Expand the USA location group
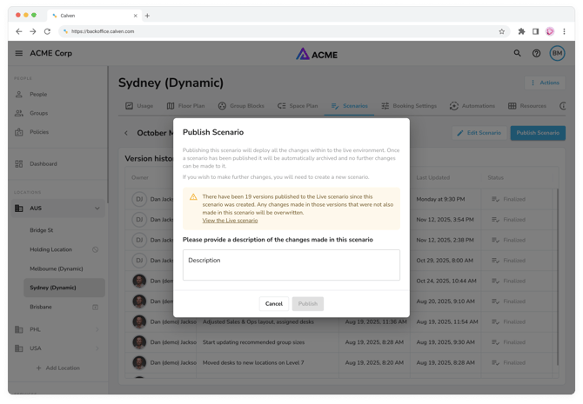Image resolution: width=583 pixels, height=404 pixels. click(97, 348)
